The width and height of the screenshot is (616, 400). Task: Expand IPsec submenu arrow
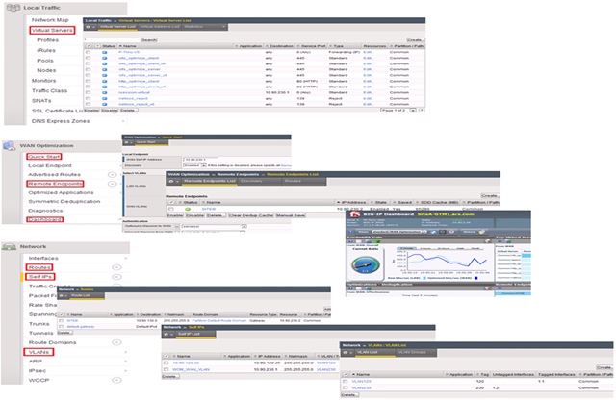126,371
